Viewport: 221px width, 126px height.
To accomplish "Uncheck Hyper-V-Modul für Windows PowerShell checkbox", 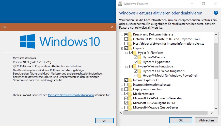I will [136, 75].
